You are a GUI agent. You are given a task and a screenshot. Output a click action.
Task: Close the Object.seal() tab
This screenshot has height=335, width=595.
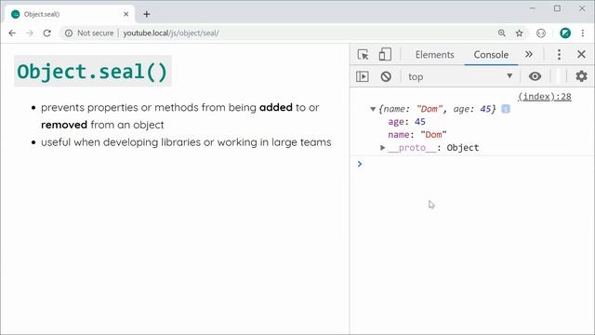click(126, 15)
